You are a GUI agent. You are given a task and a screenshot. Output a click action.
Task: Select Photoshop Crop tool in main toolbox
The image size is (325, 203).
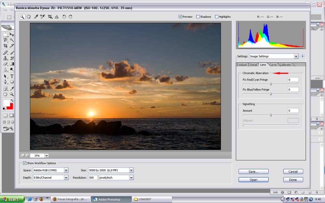click(x=6, y=45)
